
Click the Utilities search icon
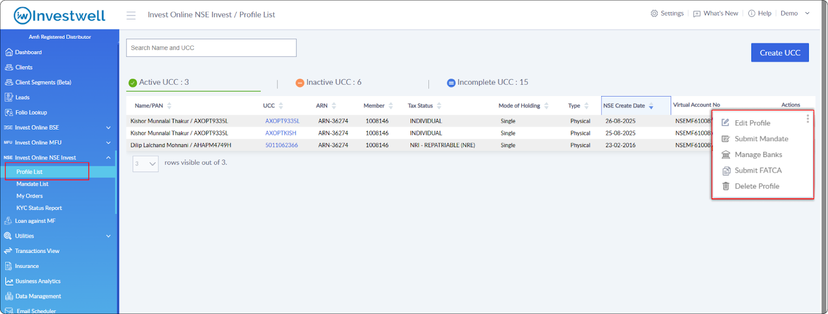coord(8,236)
